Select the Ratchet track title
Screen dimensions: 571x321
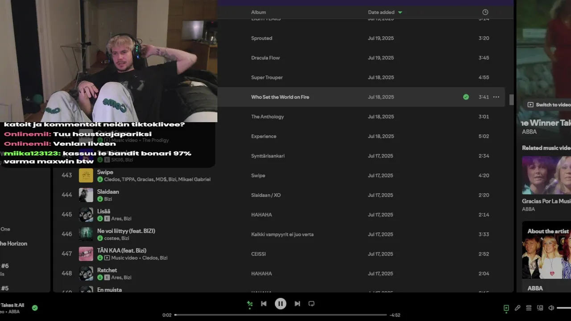pos(107,270)
